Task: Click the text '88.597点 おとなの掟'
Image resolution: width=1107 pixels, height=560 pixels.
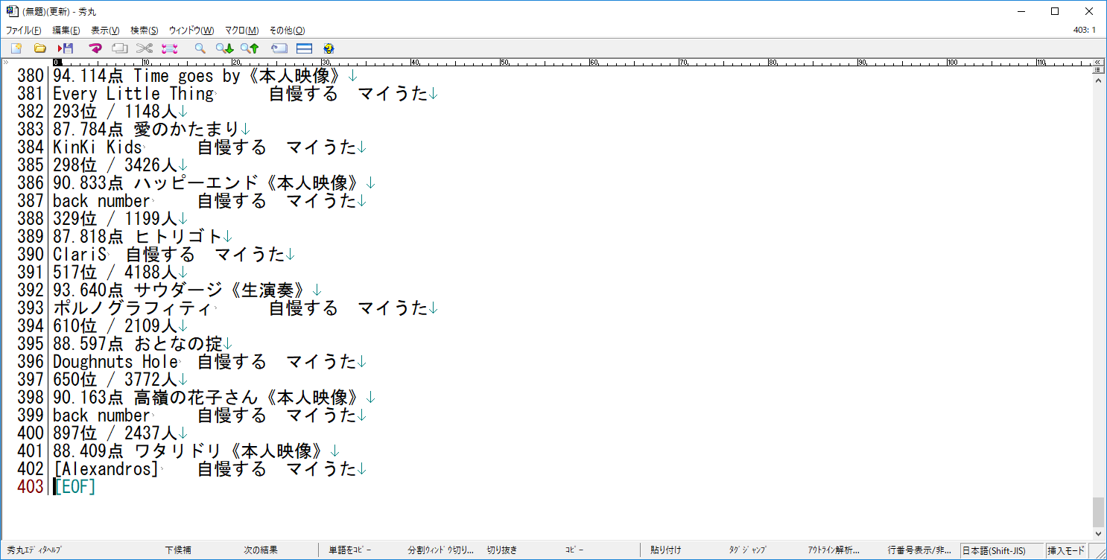Action: tap(137, 344)
